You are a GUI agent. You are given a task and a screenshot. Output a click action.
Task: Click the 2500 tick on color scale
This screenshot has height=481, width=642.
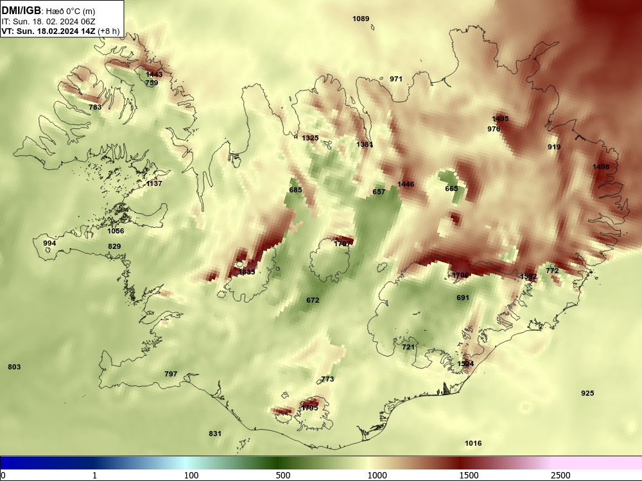560,475
